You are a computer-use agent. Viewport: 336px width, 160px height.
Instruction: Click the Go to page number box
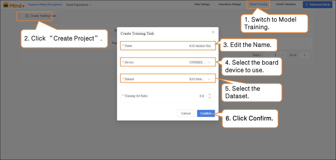pos(304,55)
